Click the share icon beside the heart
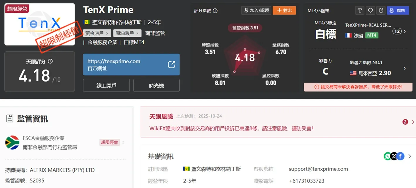Screen dimensions: 416x188 click(x=381, y=11)
